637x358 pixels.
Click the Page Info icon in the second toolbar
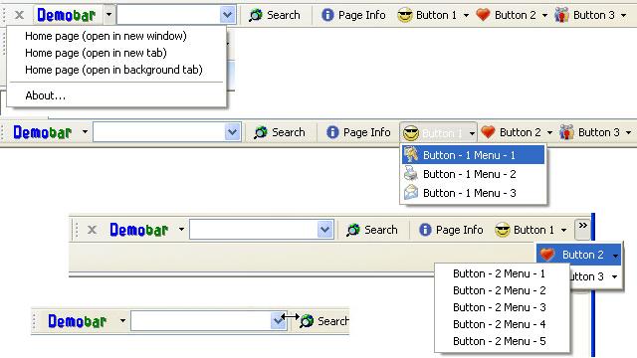(332, 132)
